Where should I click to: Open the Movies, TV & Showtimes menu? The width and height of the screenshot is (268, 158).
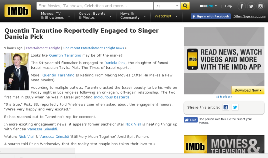(55, 15)
